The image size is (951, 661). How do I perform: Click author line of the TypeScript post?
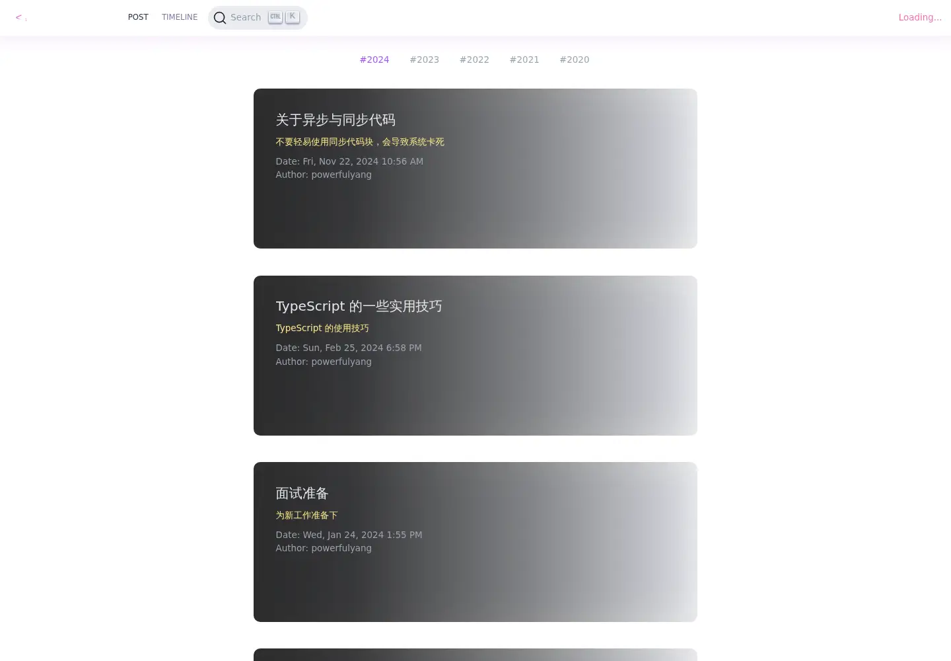click(x=324, y=362)
